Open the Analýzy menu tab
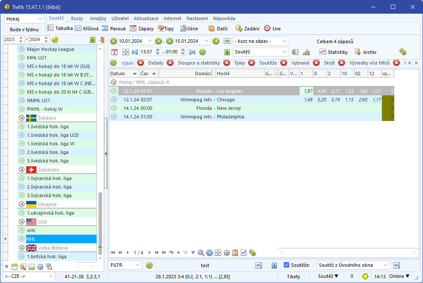Screen dimensions: 423x283 [98, 18]
